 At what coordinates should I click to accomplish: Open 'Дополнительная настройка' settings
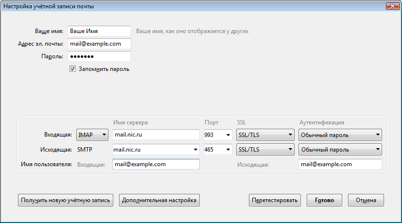(159, 200)
